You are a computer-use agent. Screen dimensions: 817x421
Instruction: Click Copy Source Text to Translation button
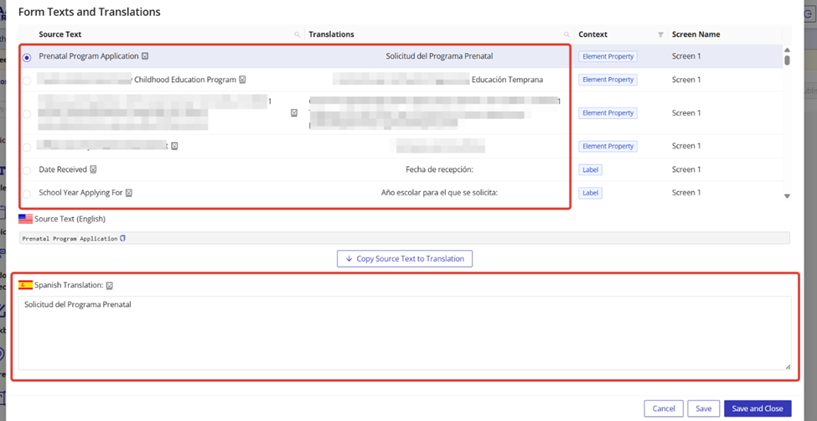click(405, 258)
